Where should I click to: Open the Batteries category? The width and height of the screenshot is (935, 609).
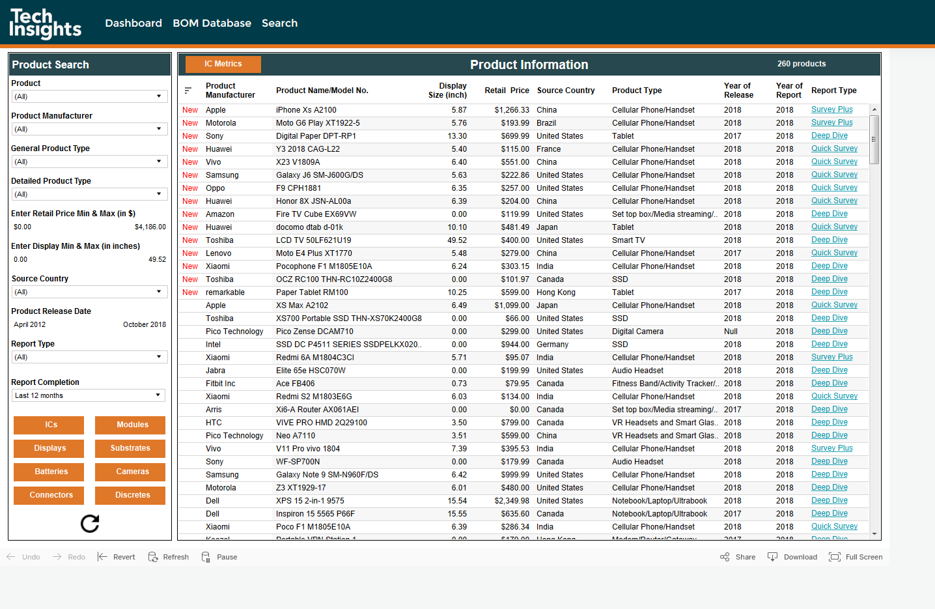[51, 472]
